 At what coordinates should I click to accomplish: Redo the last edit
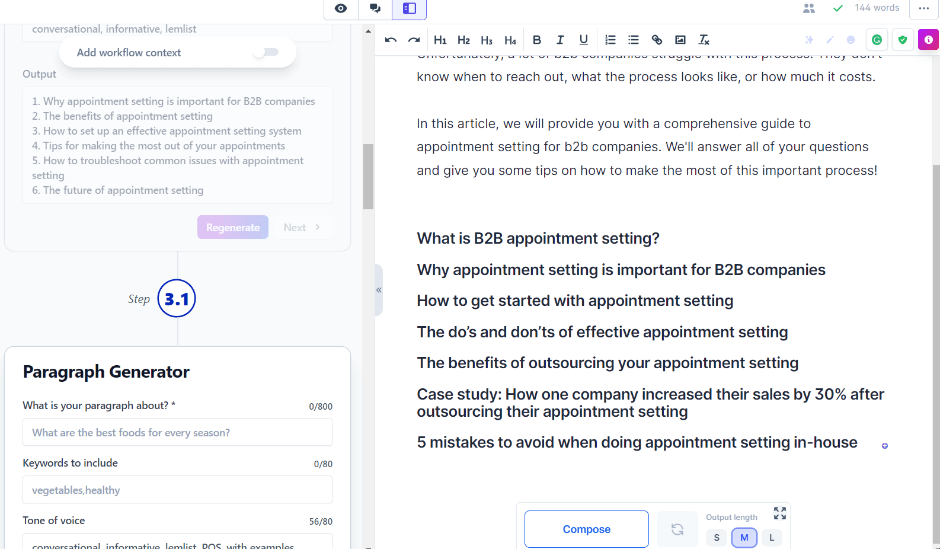414,40
